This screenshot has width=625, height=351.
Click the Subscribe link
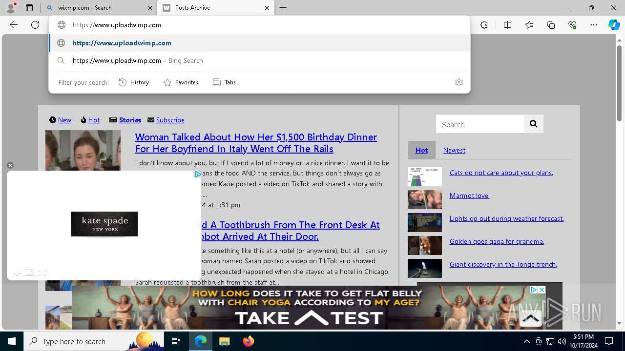(170, 120)
